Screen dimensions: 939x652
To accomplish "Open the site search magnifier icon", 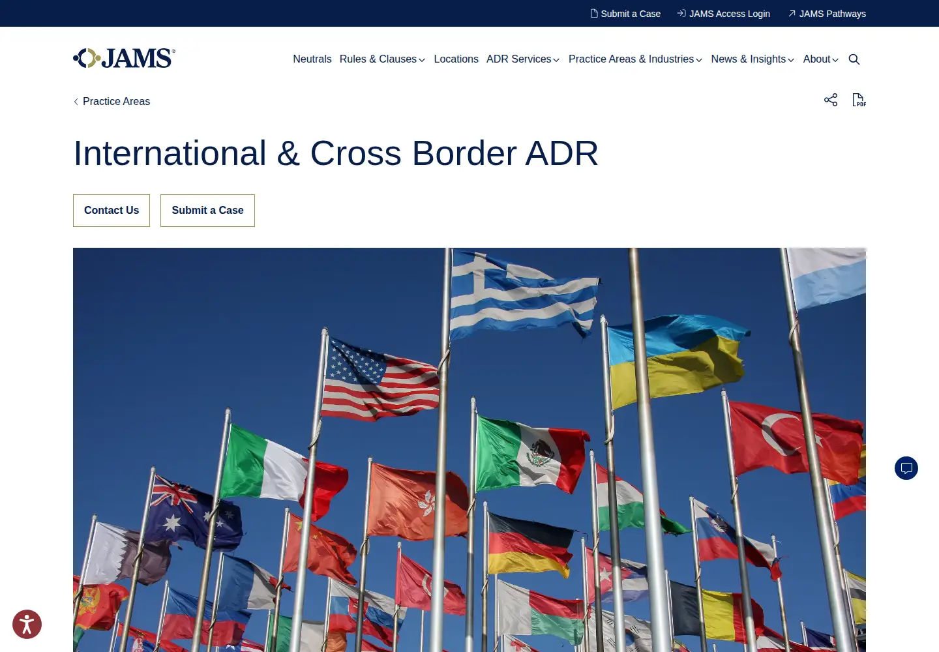I will tap(854, 59).
